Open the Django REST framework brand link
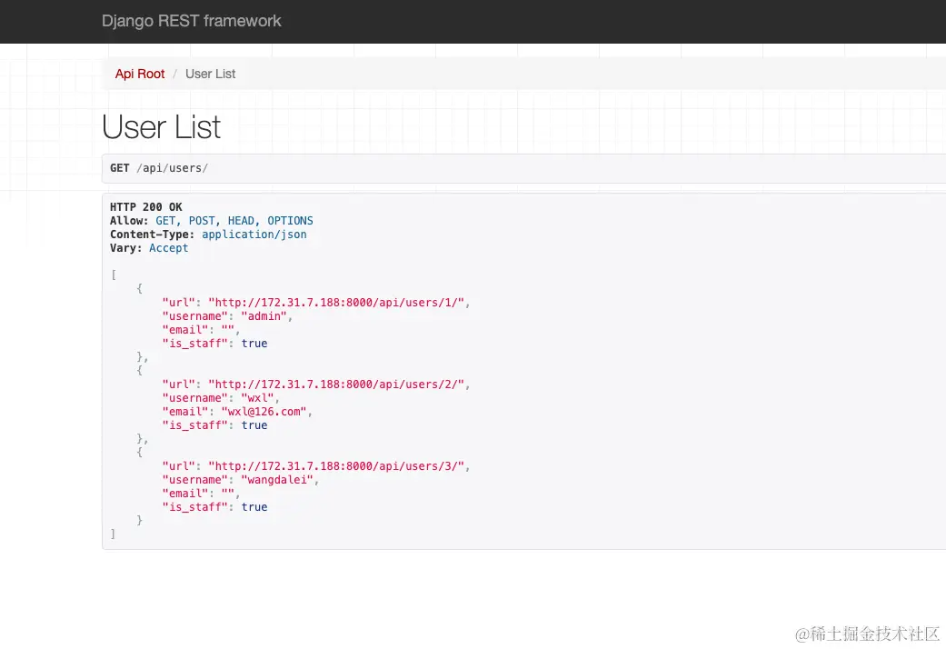 191,21
